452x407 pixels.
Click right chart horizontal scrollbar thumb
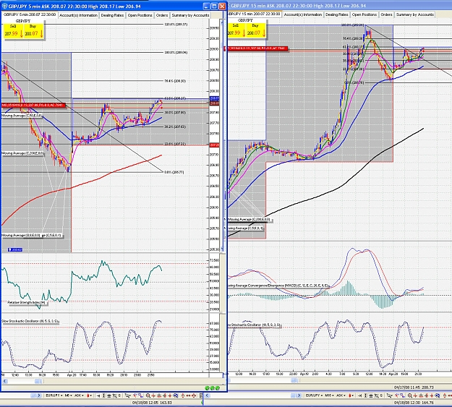pos(294,380)
